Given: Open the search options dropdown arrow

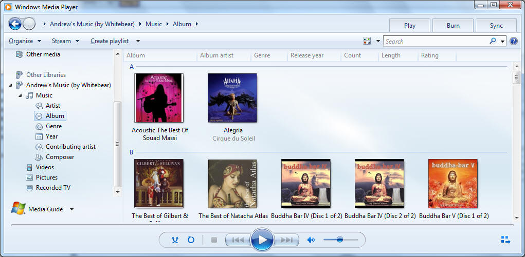Looking at the screenshot, I should (502, 42).
